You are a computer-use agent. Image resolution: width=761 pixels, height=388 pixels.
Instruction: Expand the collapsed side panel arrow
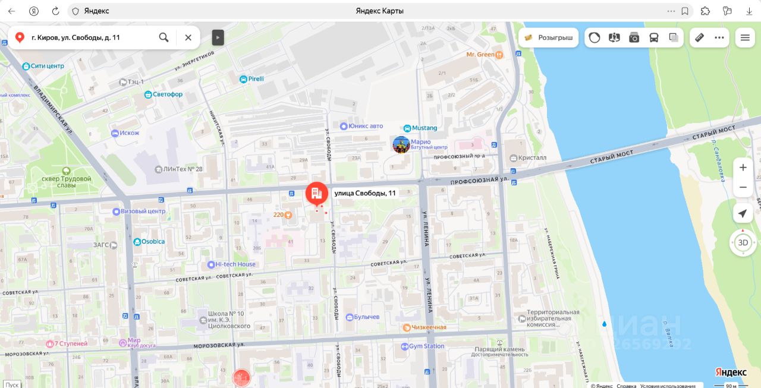click(218, 37)
